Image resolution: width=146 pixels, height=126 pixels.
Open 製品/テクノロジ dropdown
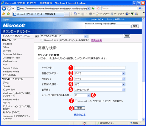123,73
